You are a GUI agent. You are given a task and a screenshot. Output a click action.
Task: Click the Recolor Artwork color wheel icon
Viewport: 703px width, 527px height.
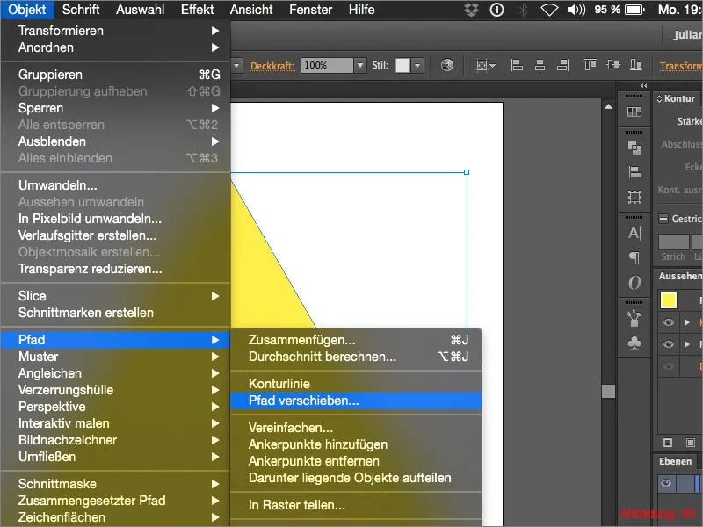pos(447,65)
